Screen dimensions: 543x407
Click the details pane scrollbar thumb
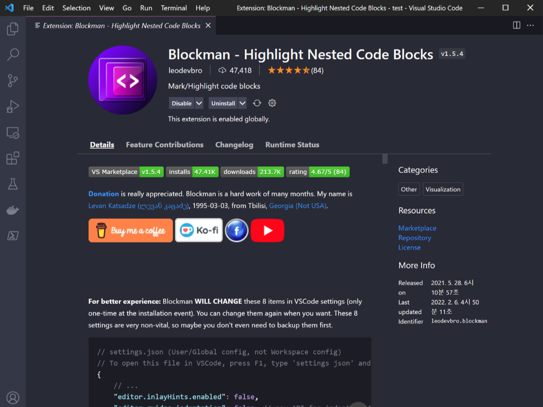tap(385, 159)
